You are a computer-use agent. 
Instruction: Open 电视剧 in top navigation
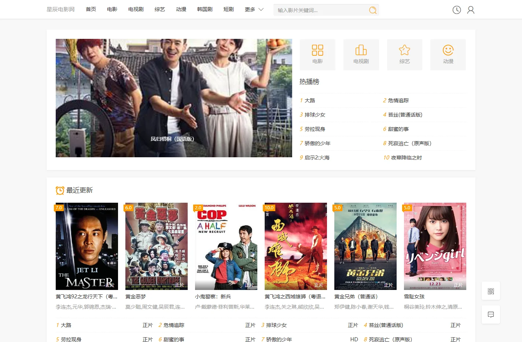coord(136,10)
